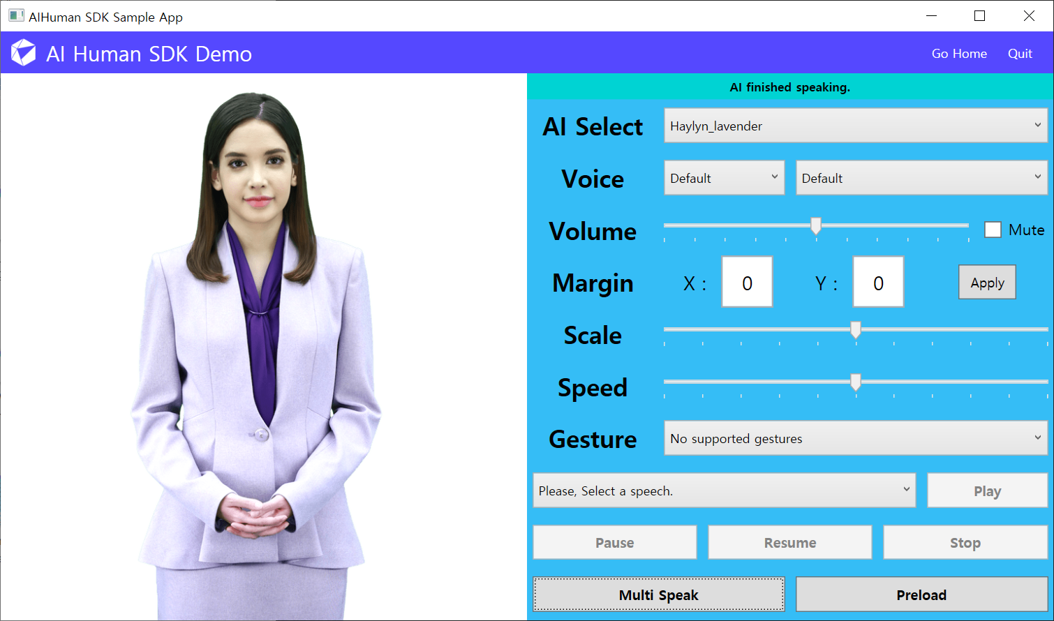
Task: Click the Multi Speak button
Action: pos(659,594)
